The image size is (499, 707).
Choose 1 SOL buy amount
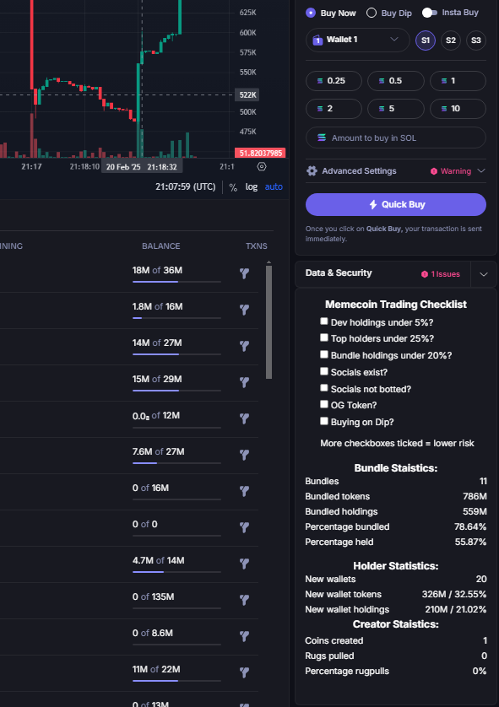coord(458,81)
